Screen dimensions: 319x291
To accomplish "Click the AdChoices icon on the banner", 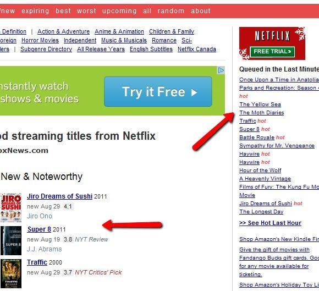I will click(221, 70).
